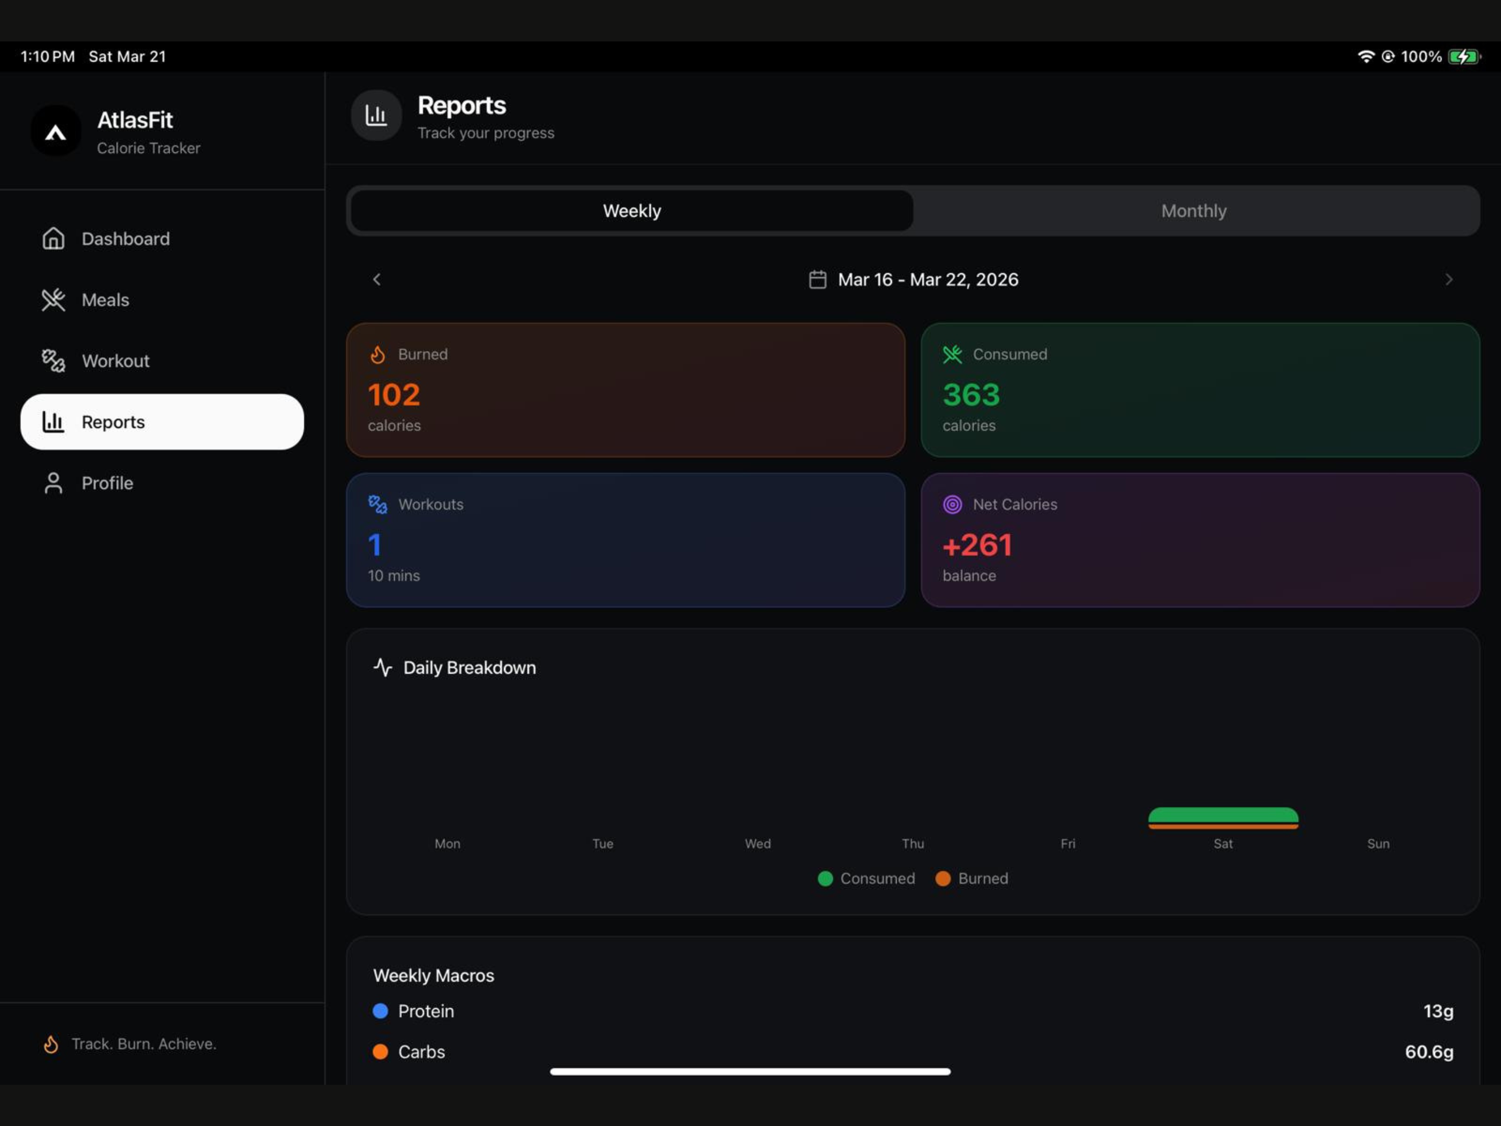1501x1126 pixels.
Task: Click the Sat axis label
Action: pos(1223,843)
